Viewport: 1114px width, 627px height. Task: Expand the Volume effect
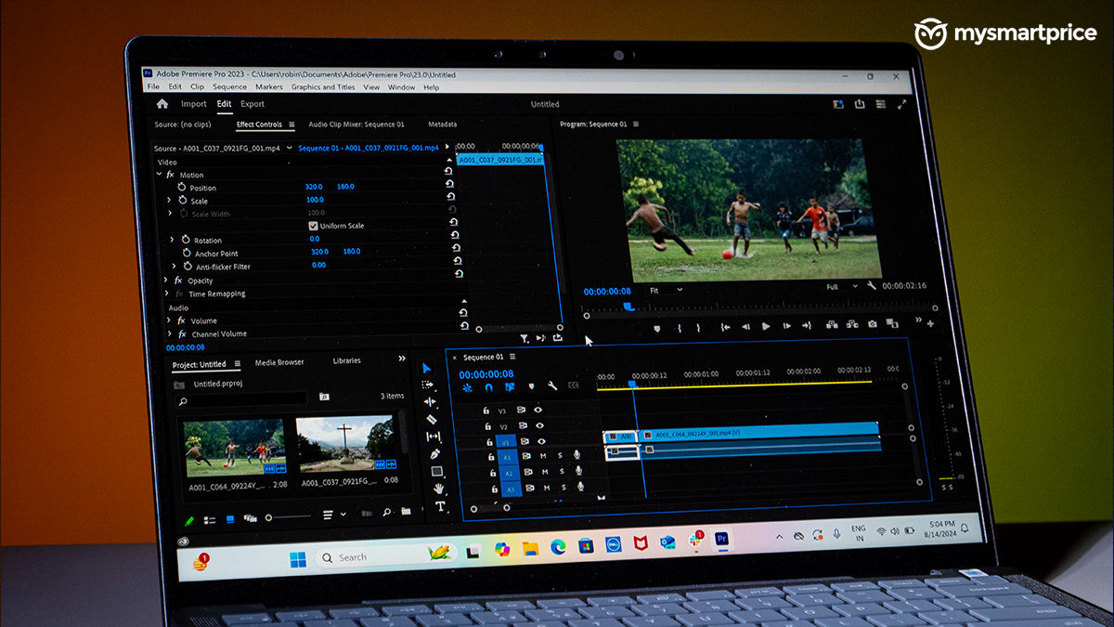click(x=168, y=320)
